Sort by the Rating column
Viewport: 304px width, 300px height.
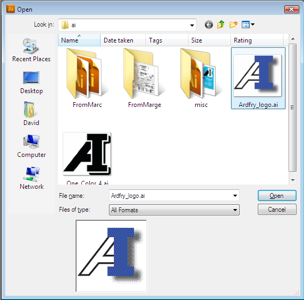coord(257,40)
